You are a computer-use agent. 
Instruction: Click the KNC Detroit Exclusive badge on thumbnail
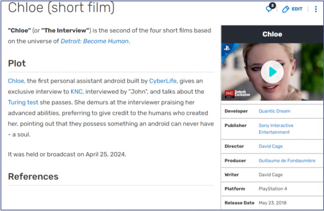237,94
